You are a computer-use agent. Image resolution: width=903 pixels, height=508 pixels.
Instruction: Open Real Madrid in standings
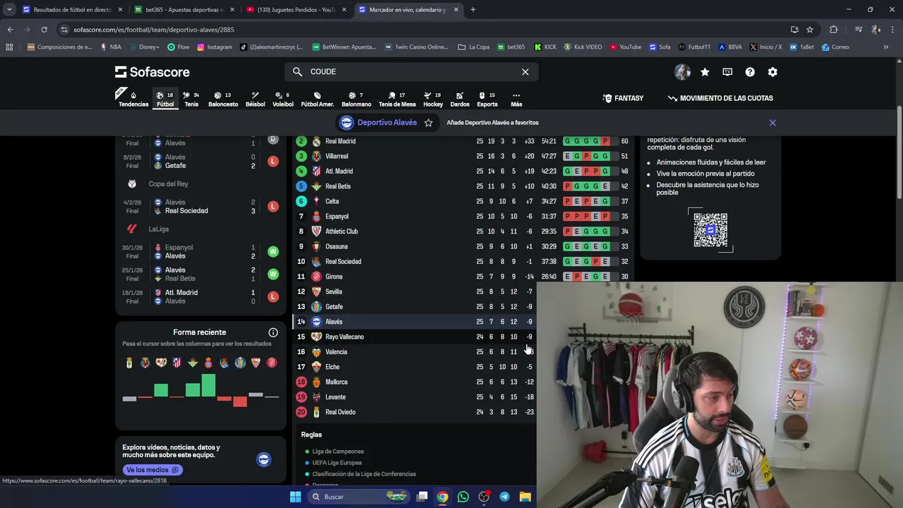pyautogui.click(x=341, y=141)
